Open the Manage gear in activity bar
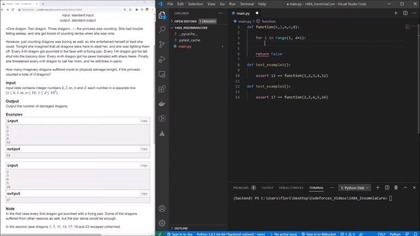 click(x=162, y=223)
